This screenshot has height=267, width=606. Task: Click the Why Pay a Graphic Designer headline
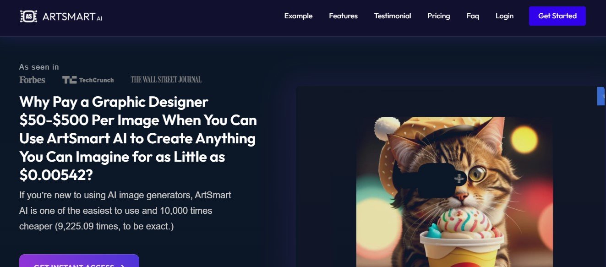pyautogui.click(x=138, y=138)
